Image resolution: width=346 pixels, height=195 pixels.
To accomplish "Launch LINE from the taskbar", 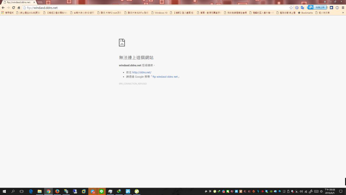I will pos(101,191).
